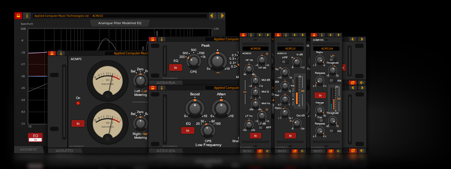Click the info icon on ACM-2A panel
The height and width of the screenshot is (169, 451).
click(x=161, y=88)
